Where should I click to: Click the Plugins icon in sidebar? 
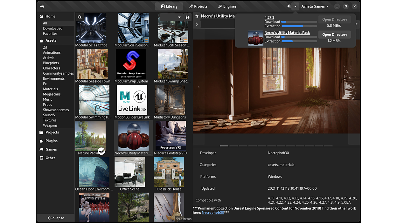tap(41, 141)
